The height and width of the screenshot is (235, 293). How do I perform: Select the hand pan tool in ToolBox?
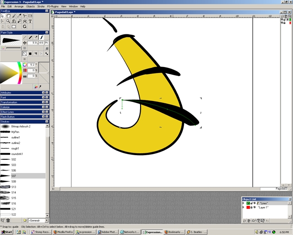click(8, 16)
